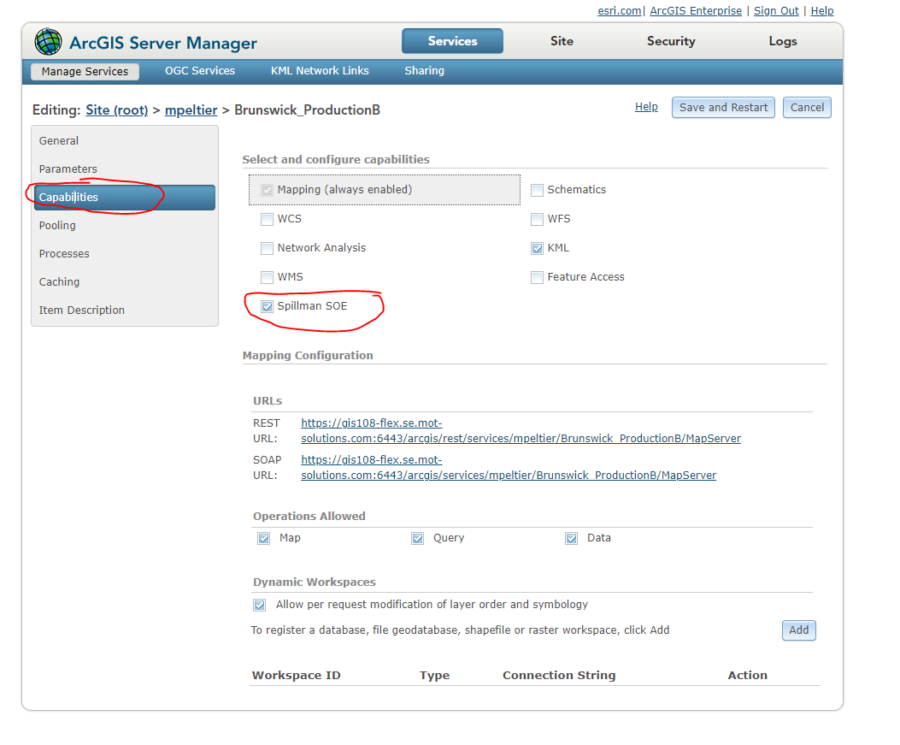Enable the Schematics checkbox
The height and width of the screenshot is (745, 900).
pos(538,190)
